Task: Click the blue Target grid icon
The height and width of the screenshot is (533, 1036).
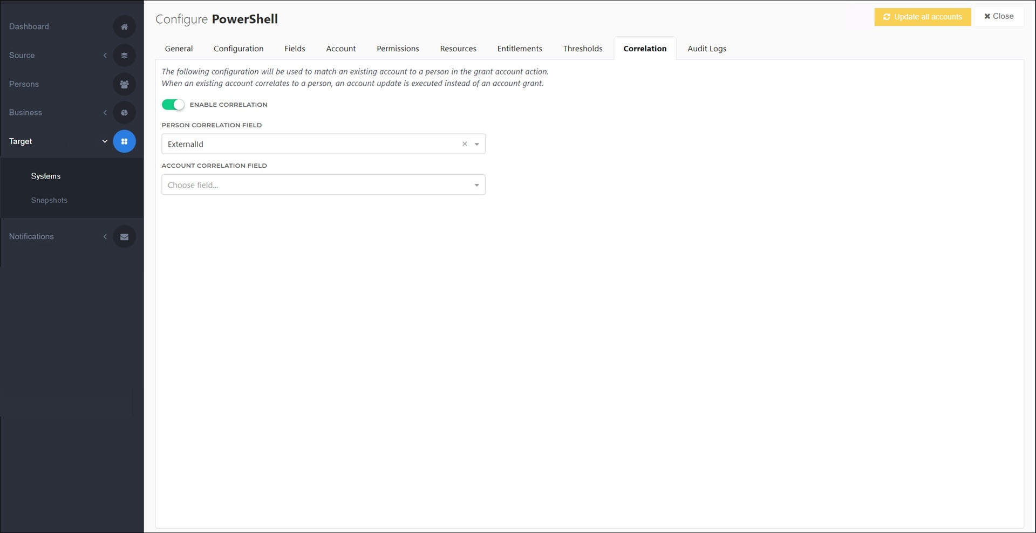Action: pyautogui.click(x=124, y=141)
